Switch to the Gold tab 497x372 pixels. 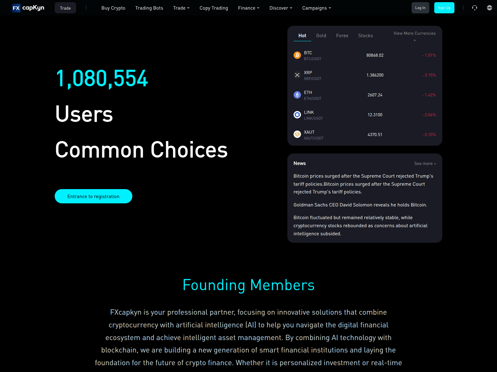click(x=321, y=36)
